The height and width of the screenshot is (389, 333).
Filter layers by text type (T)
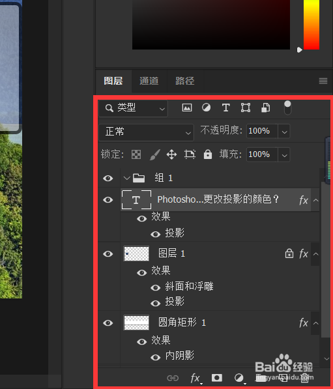click(226, 108)
